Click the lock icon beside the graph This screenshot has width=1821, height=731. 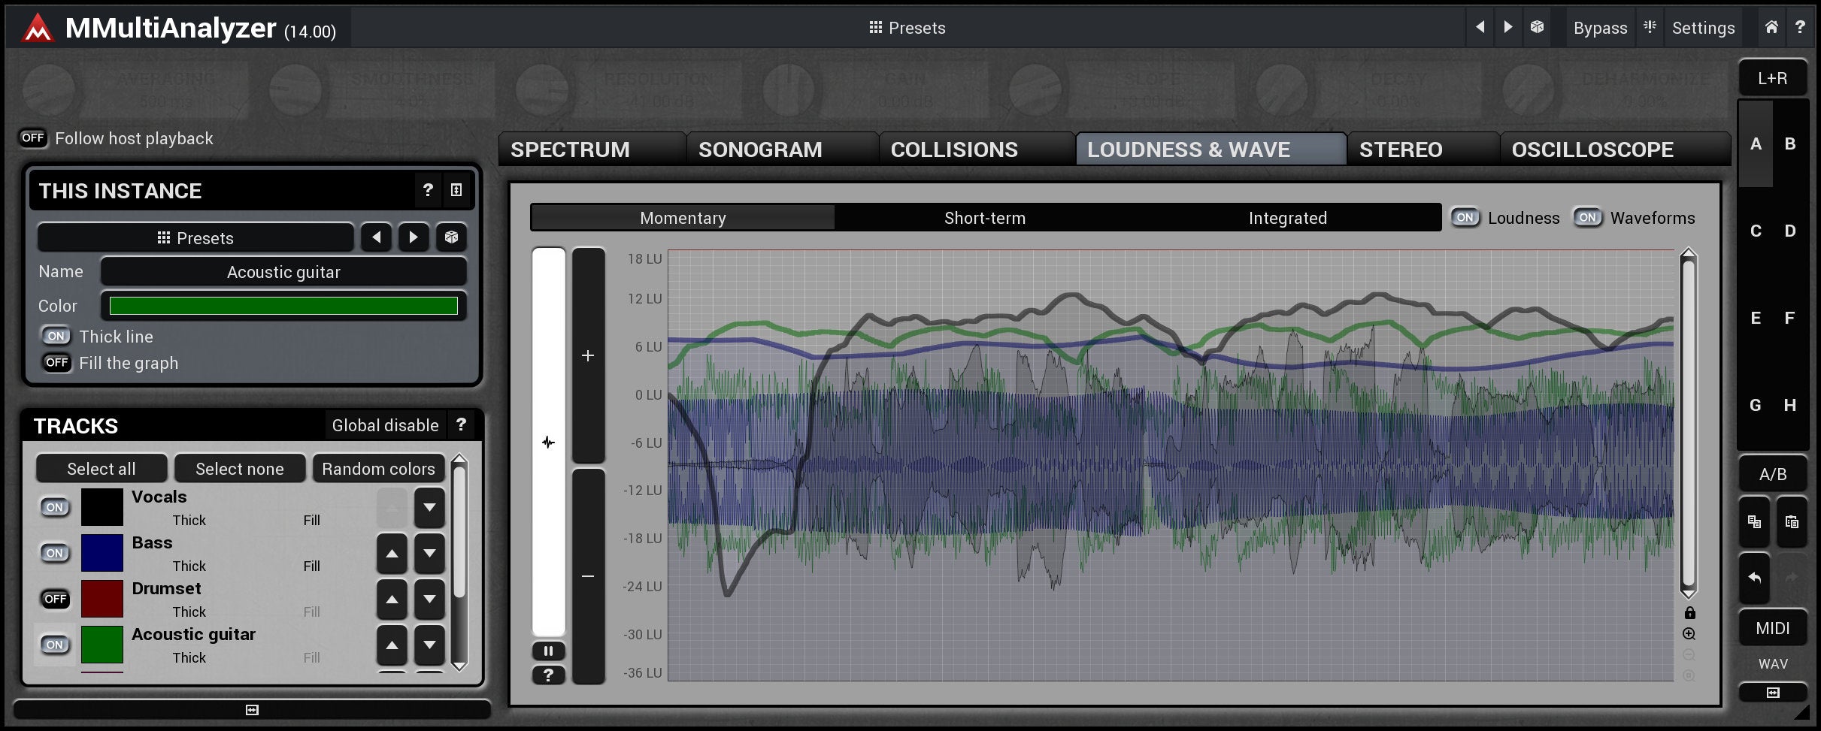click(1689, 613)
